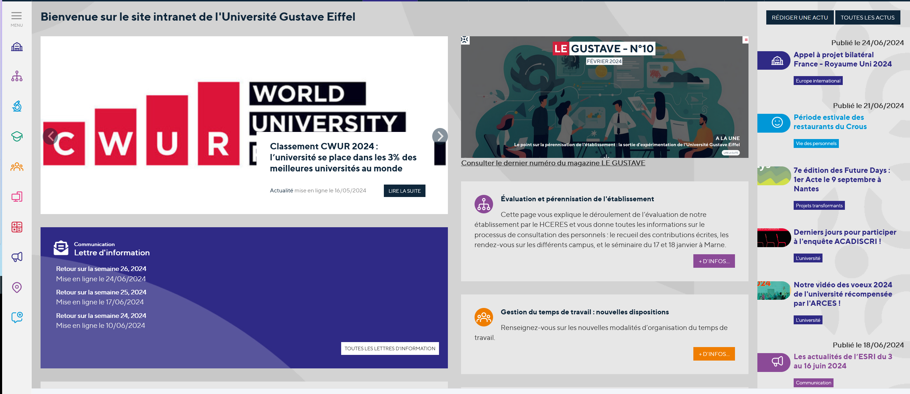Select the Europe international tag
This screenshot has width=910, height=394.
(818, 81)
